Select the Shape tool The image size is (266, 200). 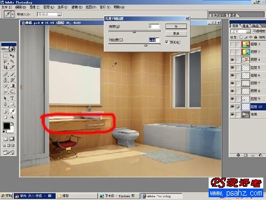(12, 104)
